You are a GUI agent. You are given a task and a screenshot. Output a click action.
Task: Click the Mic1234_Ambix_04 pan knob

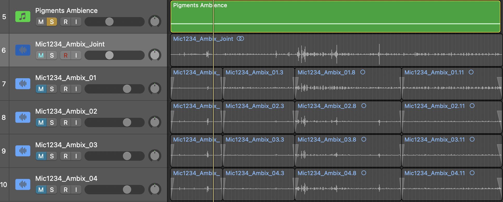point(155,189)
